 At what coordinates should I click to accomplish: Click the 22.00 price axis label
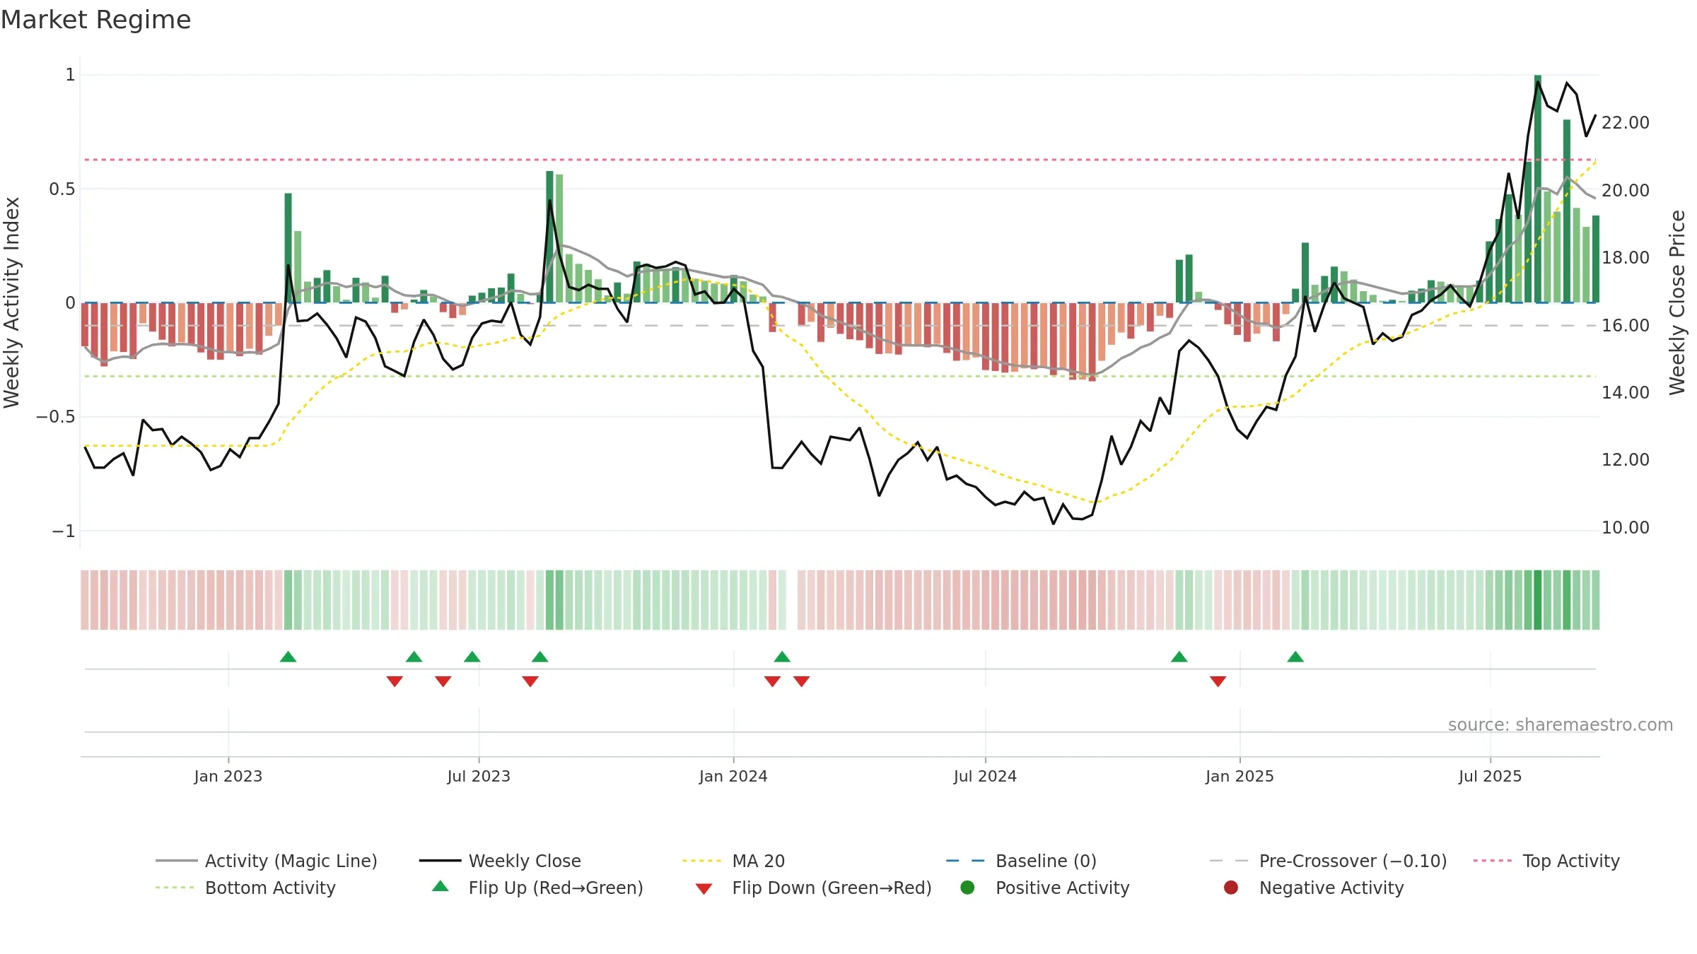1626,123
